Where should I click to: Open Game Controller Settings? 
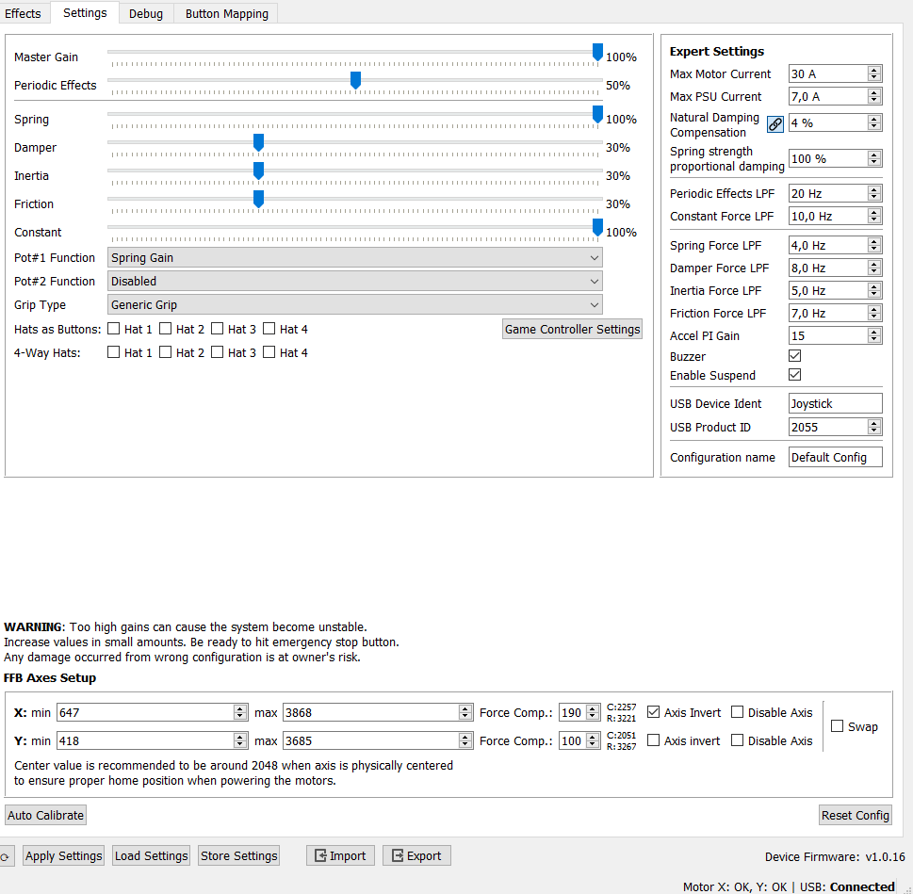(x=572, y=330)
